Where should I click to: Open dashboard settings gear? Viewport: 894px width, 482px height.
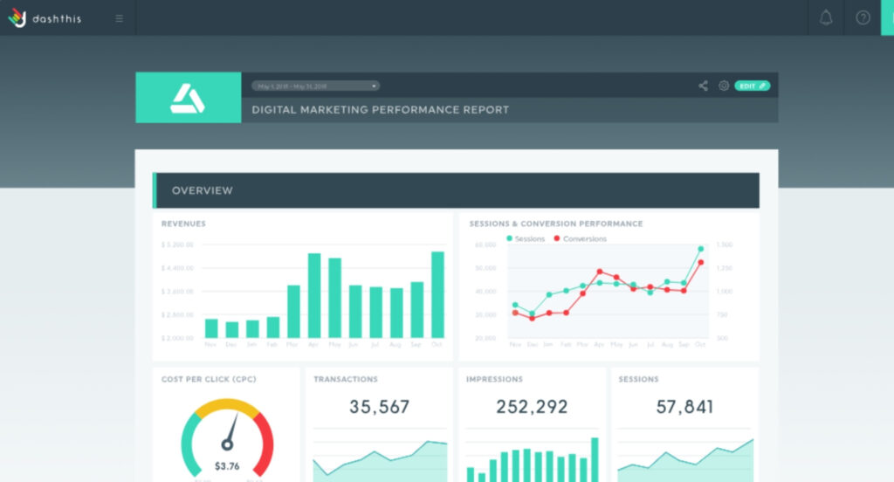tap(724, 86)
